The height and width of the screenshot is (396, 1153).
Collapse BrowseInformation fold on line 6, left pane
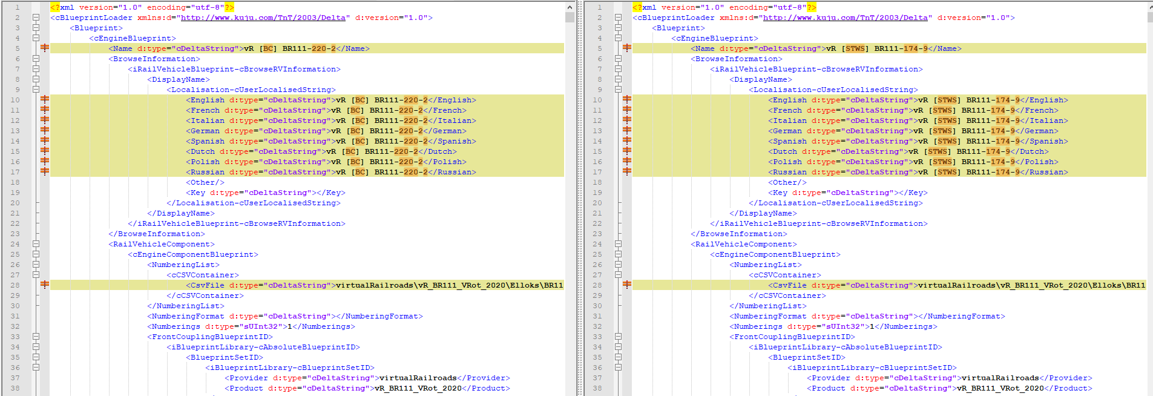coord(36,59)
